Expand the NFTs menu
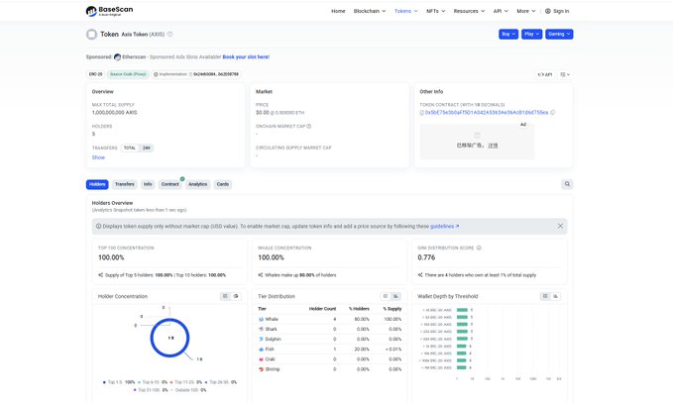673x403 pixels. [x=436, y=11]
